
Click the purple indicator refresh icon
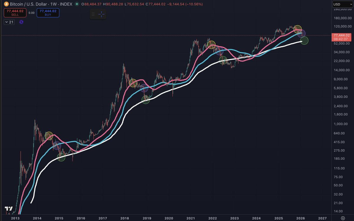(21, 22)
